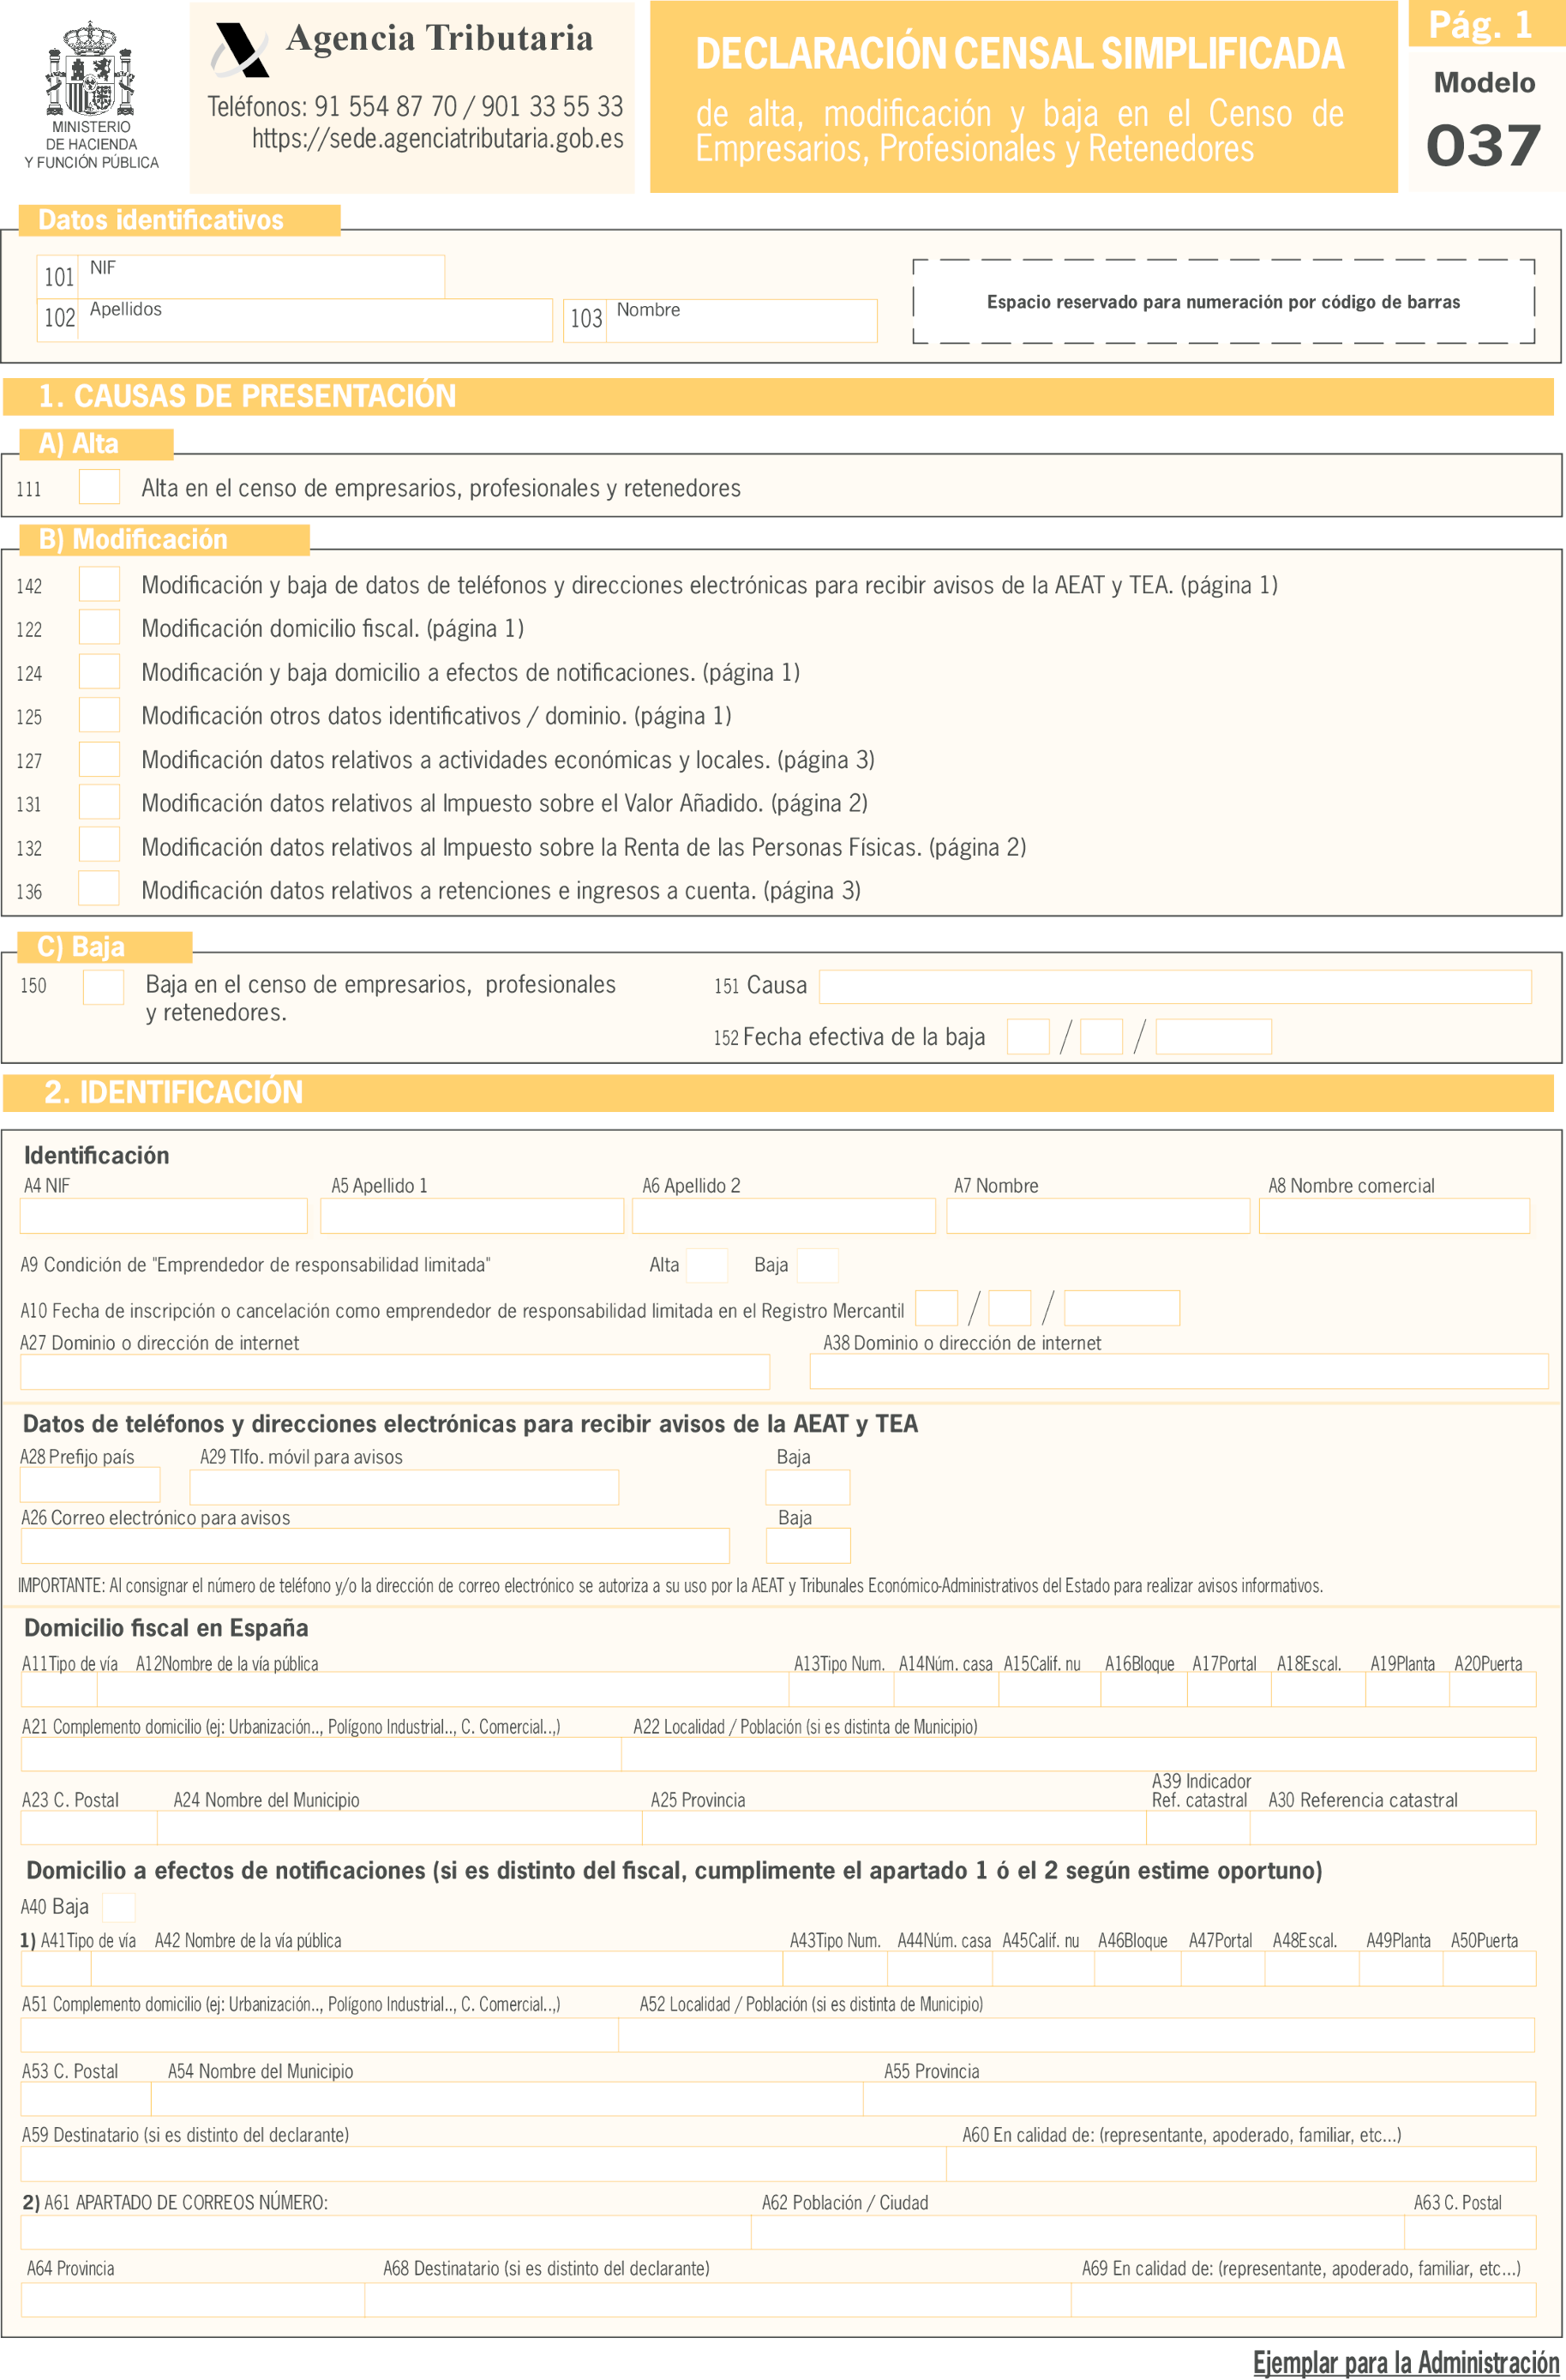Screen dimensions: 1566x2380
Task: Click the day box of Fecha efectiva de la baja
Action: point(1028,1037)
